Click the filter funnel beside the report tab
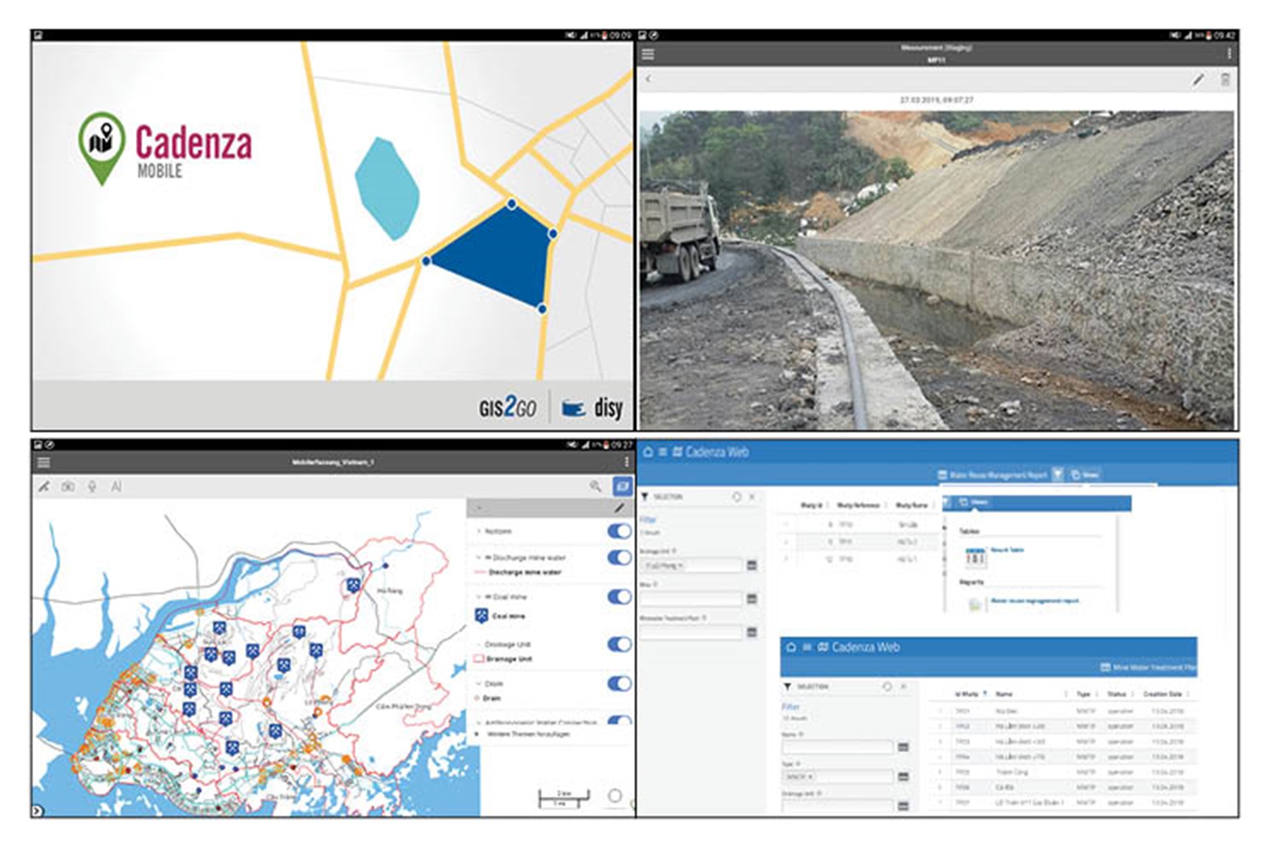The width and height of the screenshot is (1270, 847). (x=1057, y=475)
